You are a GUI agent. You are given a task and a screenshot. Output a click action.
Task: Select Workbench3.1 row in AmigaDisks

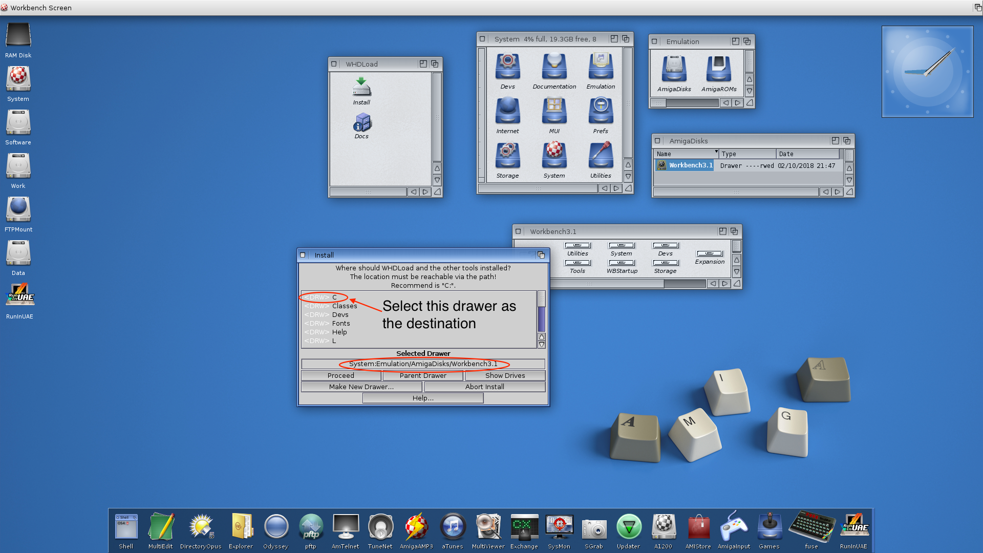tap(691, 165)
